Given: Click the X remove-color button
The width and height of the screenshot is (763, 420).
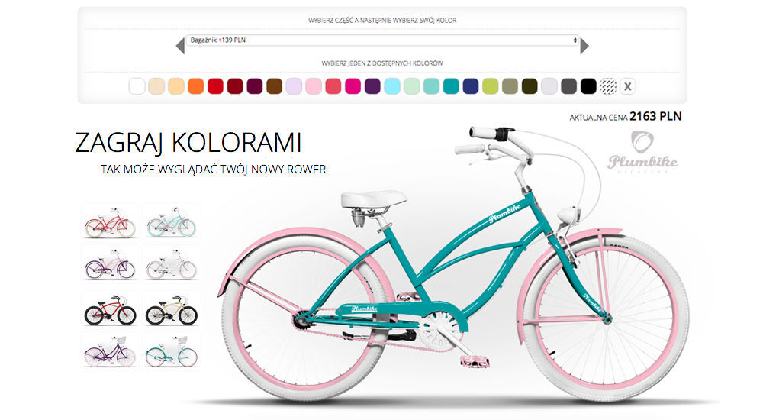Looking at the screenshot, I should click(x=628, y=86).
